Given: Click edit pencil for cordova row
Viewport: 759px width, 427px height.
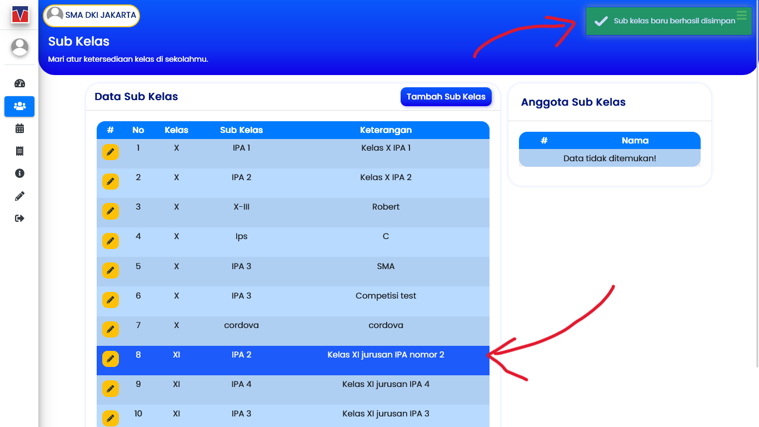Looking at the screenshot, I should tap(111, 329).
